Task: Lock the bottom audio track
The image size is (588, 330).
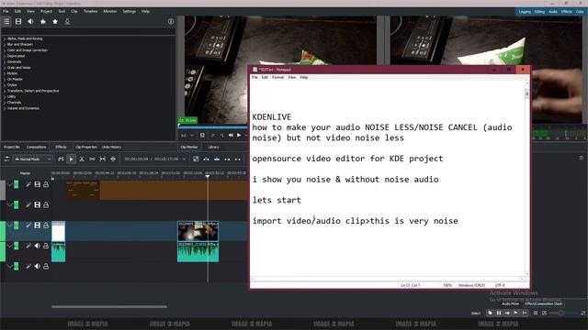Action: tap(46, 267)
